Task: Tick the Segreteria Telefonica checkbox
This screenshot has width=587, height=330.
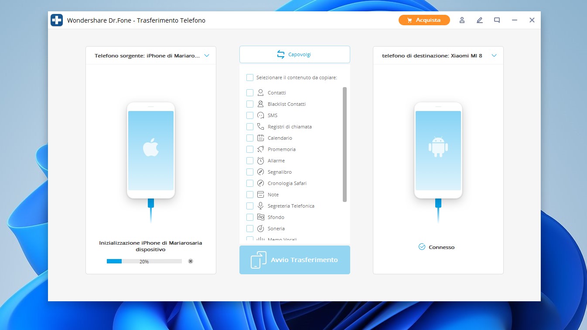Action: click(250, 206)
